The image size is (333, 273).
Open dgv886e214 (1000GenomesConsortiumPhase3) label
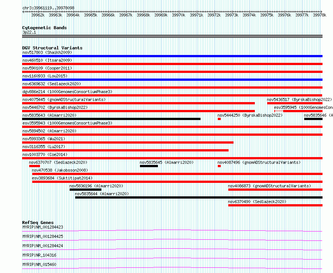pos(67,92)
